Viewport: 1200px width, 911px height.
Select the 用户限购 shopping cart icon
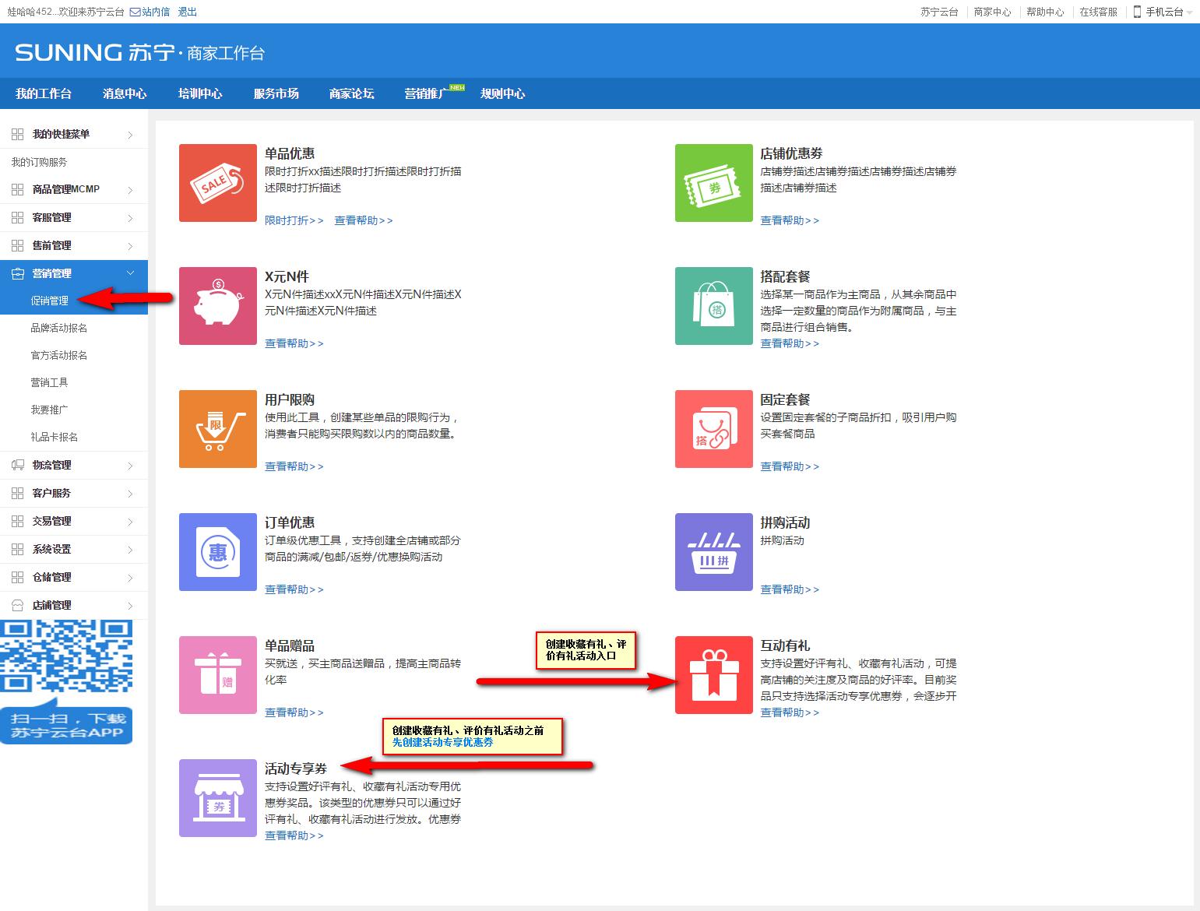[218, 429]
